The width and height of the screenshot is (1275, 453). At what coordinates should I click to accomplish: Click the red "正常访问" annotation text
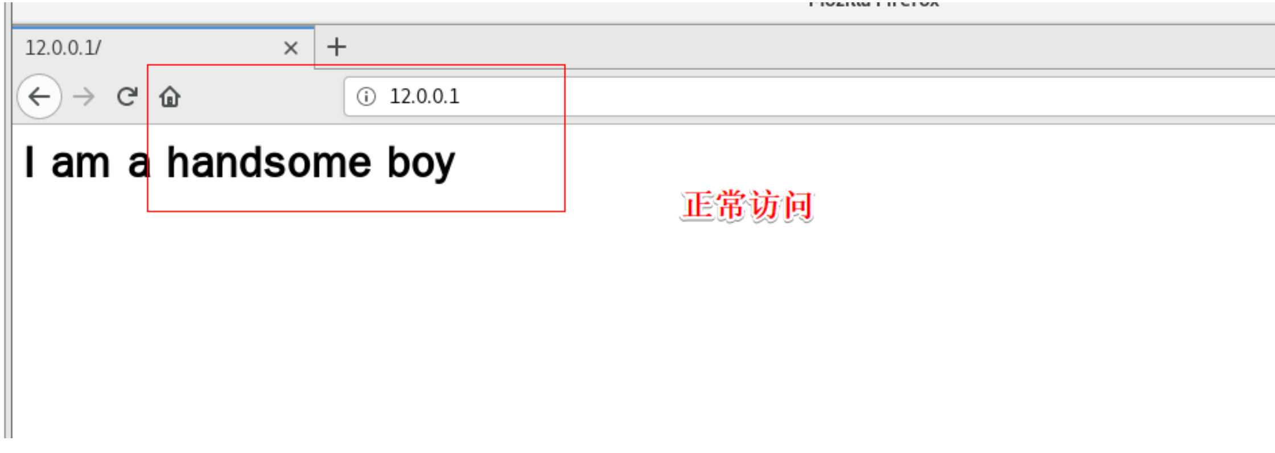click(x=747, y=206)
